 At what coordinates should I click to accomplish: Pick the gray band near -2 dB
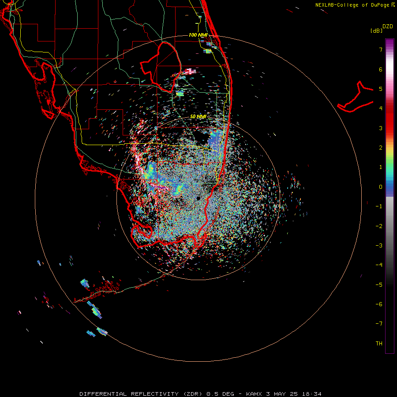[390, 226]
